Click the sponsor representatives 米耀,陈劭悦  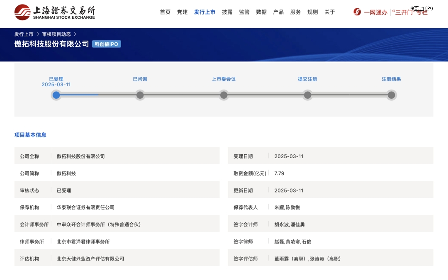287,207
